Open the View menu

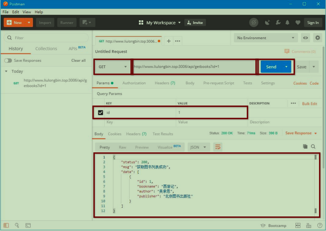[27, 12]
